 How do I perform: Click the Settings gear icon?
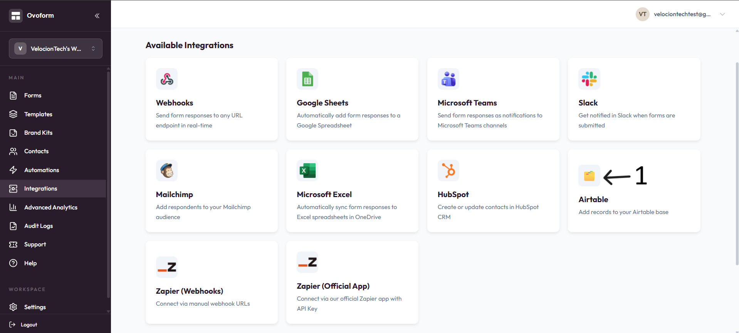point(13,307)
